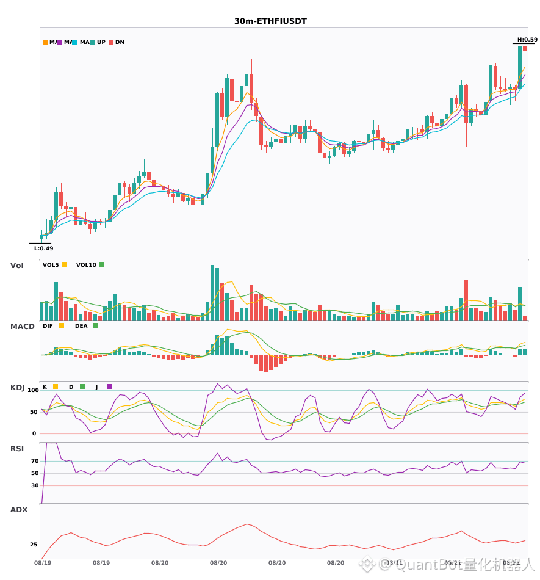Click the 30 axis value in RSI panel
540x580 pixels.
[x=35, y=485]
